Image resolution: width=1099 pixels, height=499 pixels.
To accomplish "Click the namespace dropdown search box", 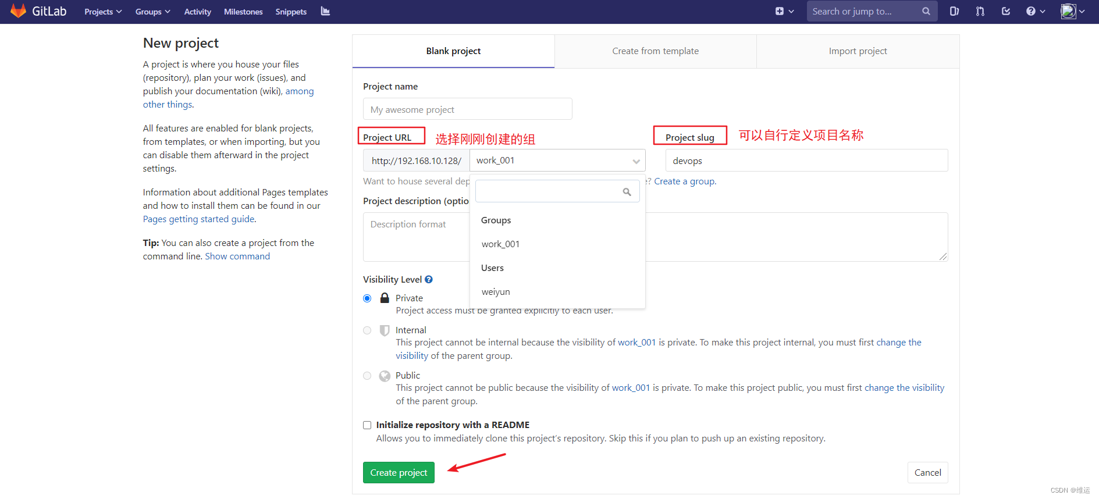I will (557, 191).
